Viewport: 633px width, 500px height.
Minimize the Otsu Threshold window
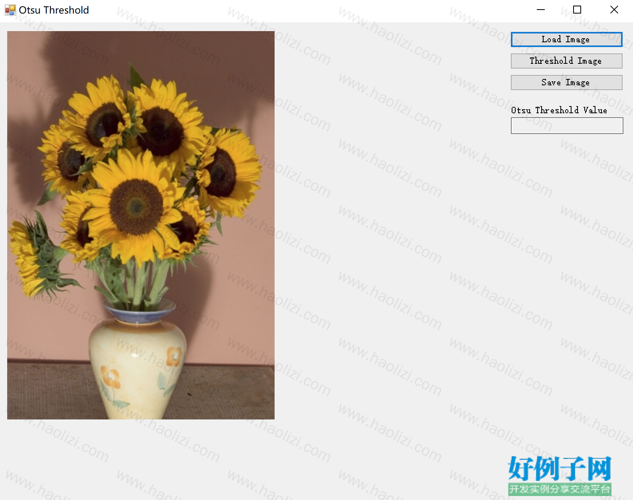click(541, 10)
